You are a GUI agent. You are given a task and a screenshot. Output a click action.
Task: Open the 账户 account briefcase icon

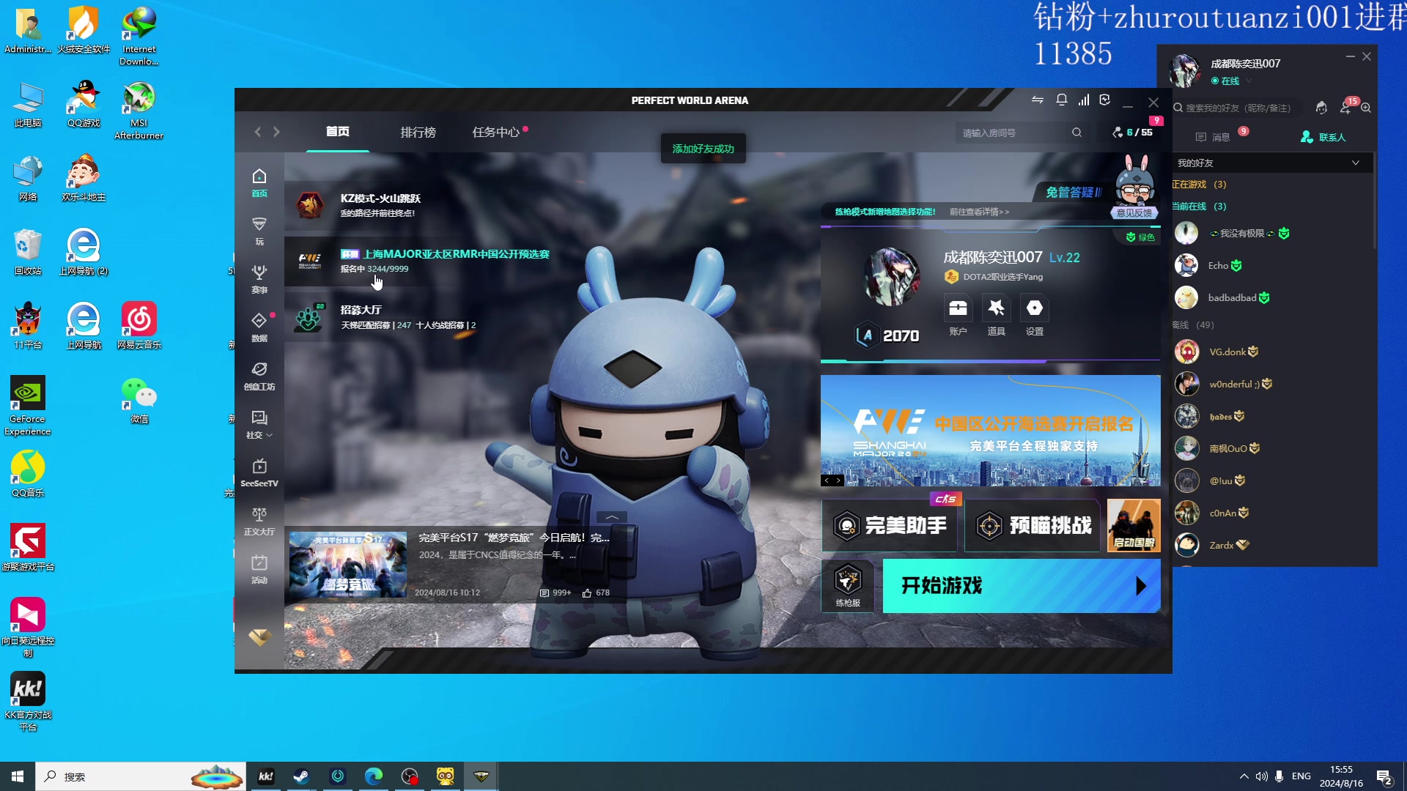(958, 308)
